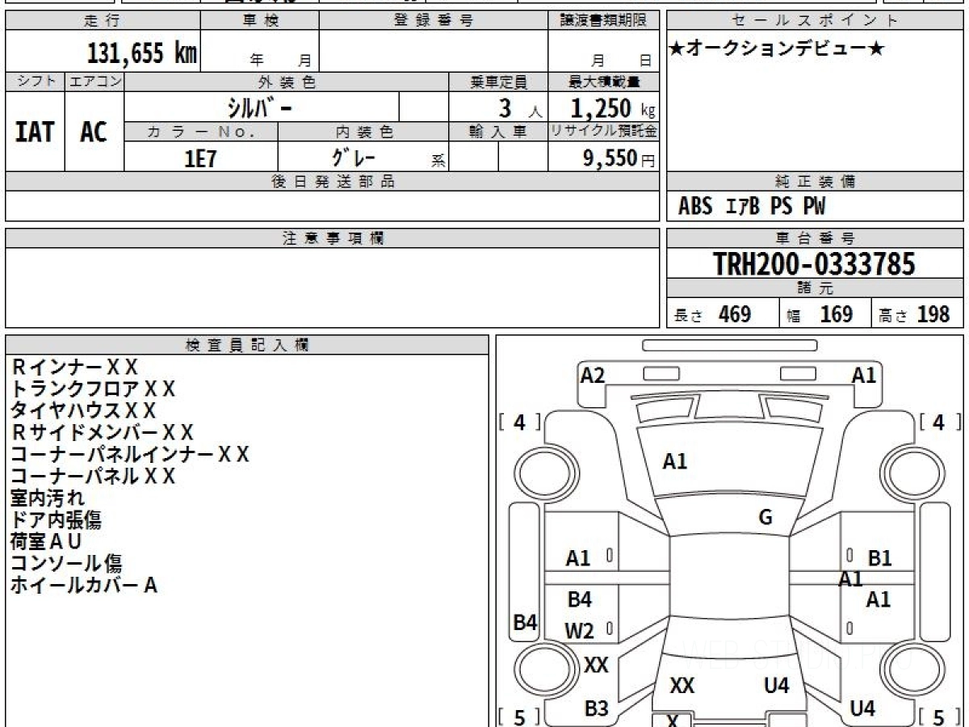Click the 131,655 km mileage value
This screenshot has width=969, height=727.
pos(141,53)
